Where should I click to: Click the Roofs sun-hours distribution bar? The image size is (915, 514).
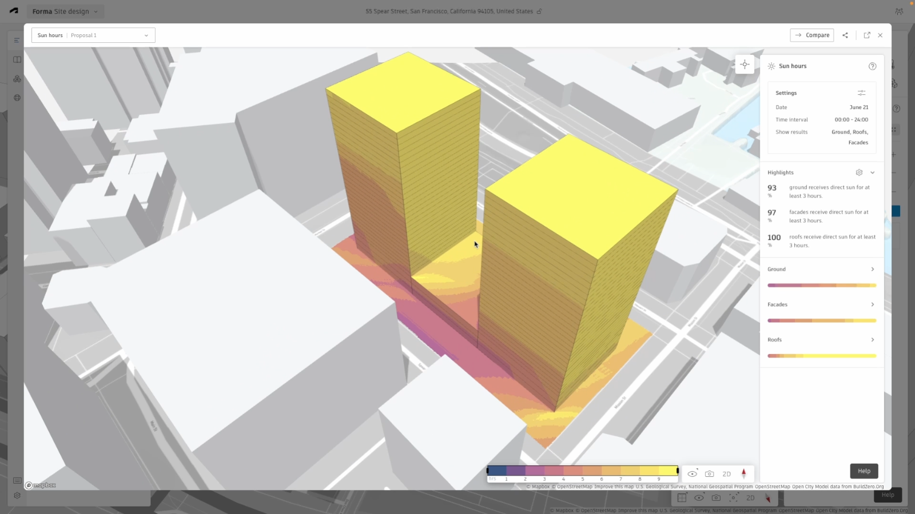coord(822,356)
